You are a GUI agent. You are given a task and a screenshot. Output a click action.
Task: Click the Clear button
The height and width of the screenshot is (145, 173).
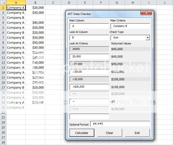point(110,133)
